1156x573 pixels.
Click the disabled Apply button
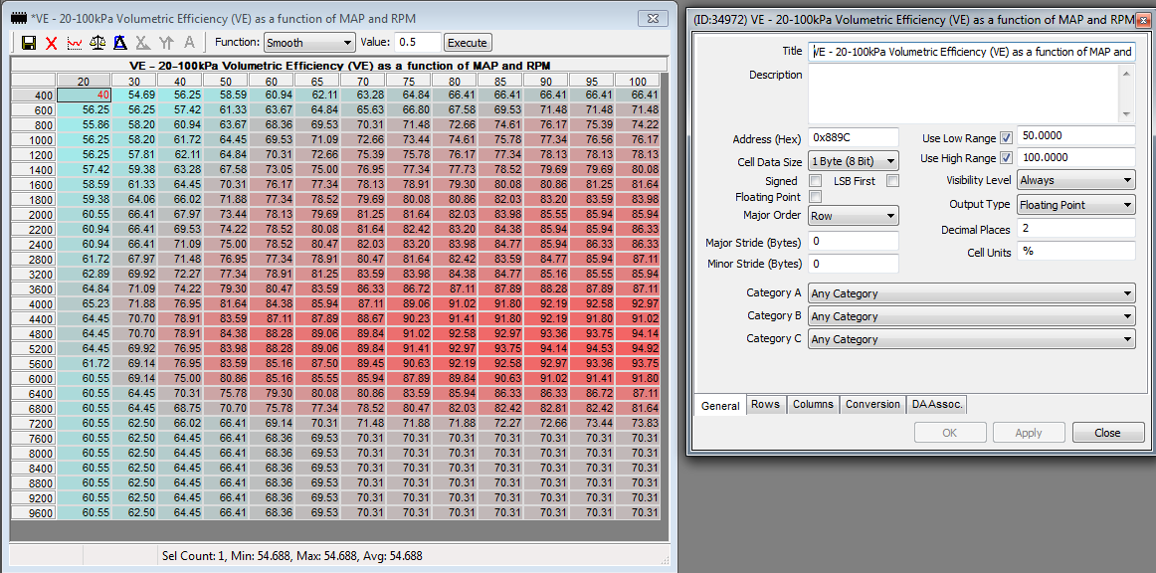point(1029,433)
